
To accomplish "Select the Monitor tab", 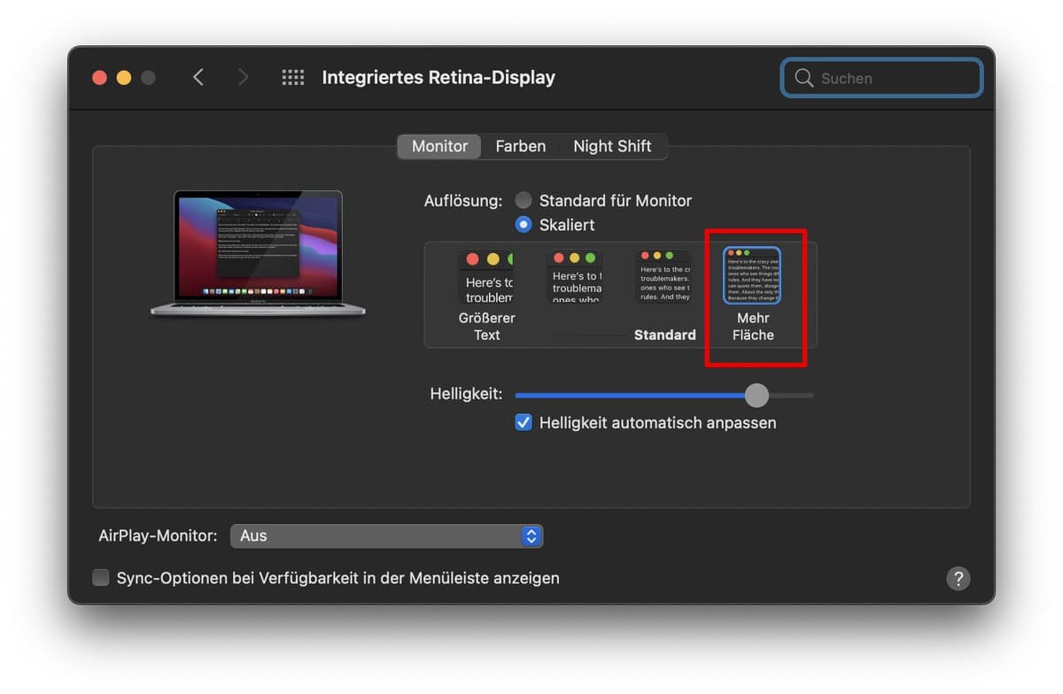I will (x=439, y=146).
